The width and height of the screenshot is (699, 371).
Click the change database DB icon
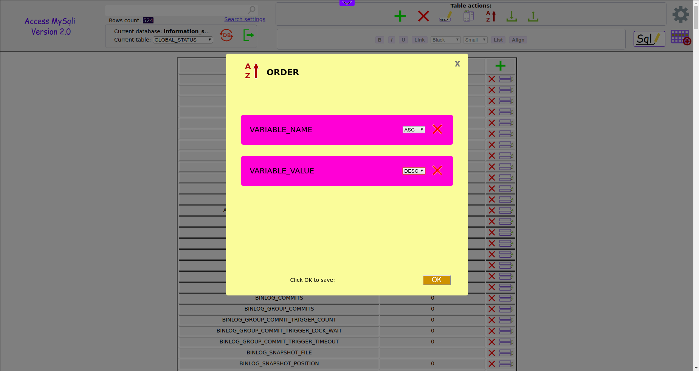coord(226,36)
